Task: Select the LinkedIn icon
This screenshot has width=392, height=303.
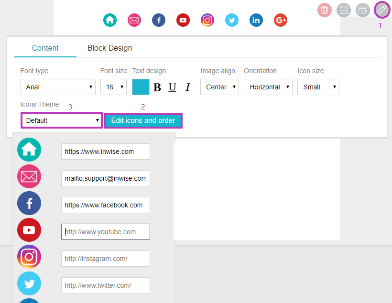Action: click(256, 20)
